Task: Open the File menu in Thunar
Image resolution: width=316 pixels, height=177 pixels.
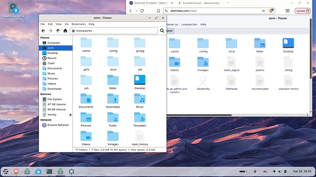Action: tap(43, 24)
